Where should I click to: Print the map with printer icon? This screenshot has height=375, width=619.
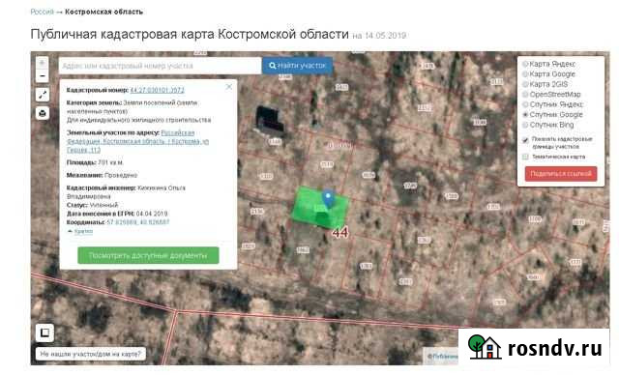click(43, 113)
